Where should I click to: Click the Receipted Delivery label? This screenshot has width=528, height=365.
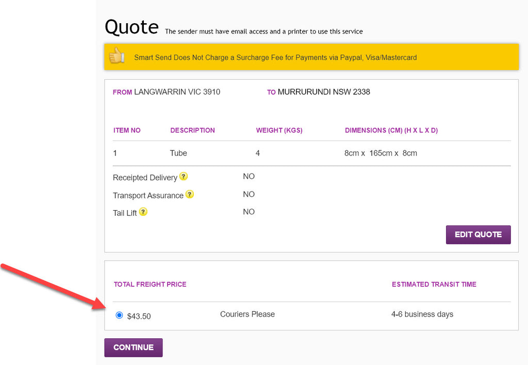145,178
